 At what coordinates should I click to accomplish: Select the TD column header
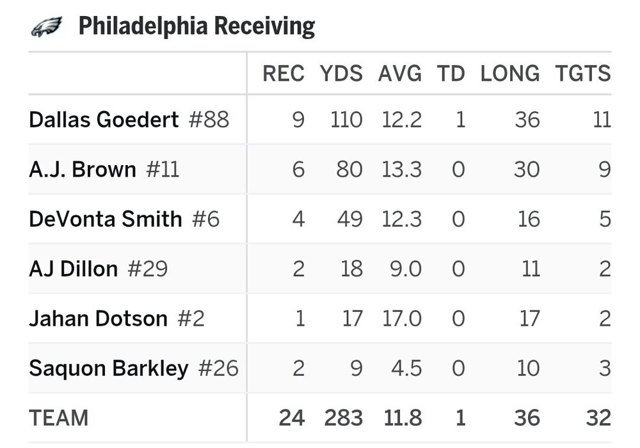click(451, 74)
